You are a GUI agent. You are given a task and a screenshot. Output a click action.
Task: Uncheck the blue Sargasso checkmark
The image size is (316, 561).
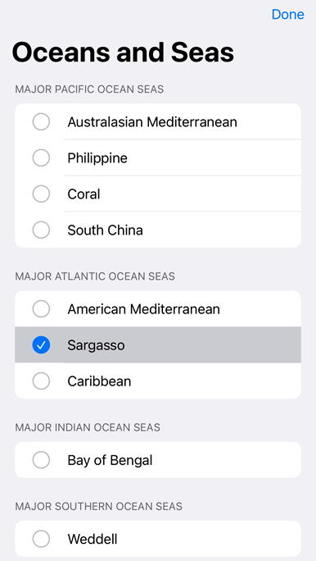coord(41,345)
